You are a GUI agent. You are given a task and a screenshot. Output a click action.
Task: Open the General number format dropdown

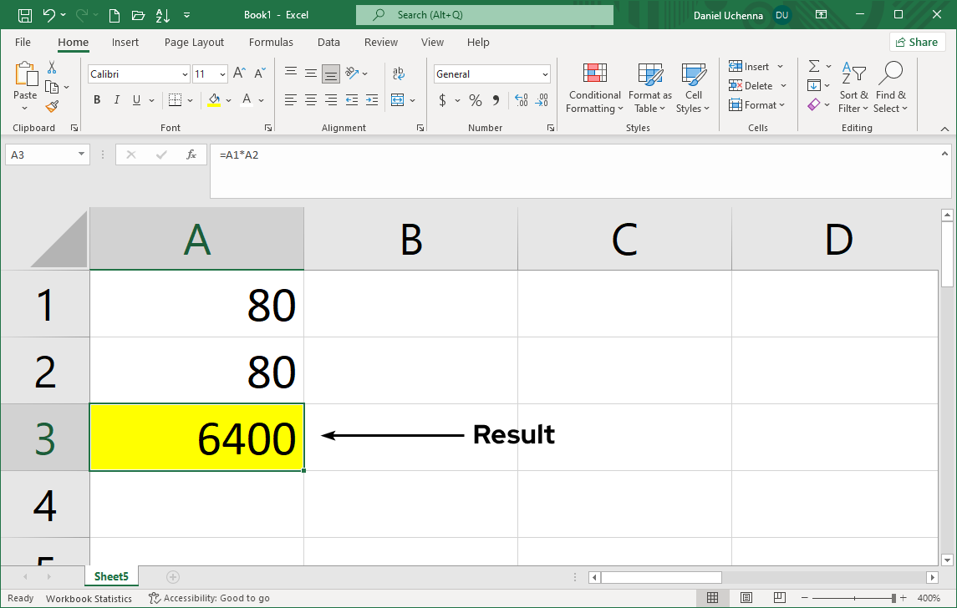[x=545, y=73]
